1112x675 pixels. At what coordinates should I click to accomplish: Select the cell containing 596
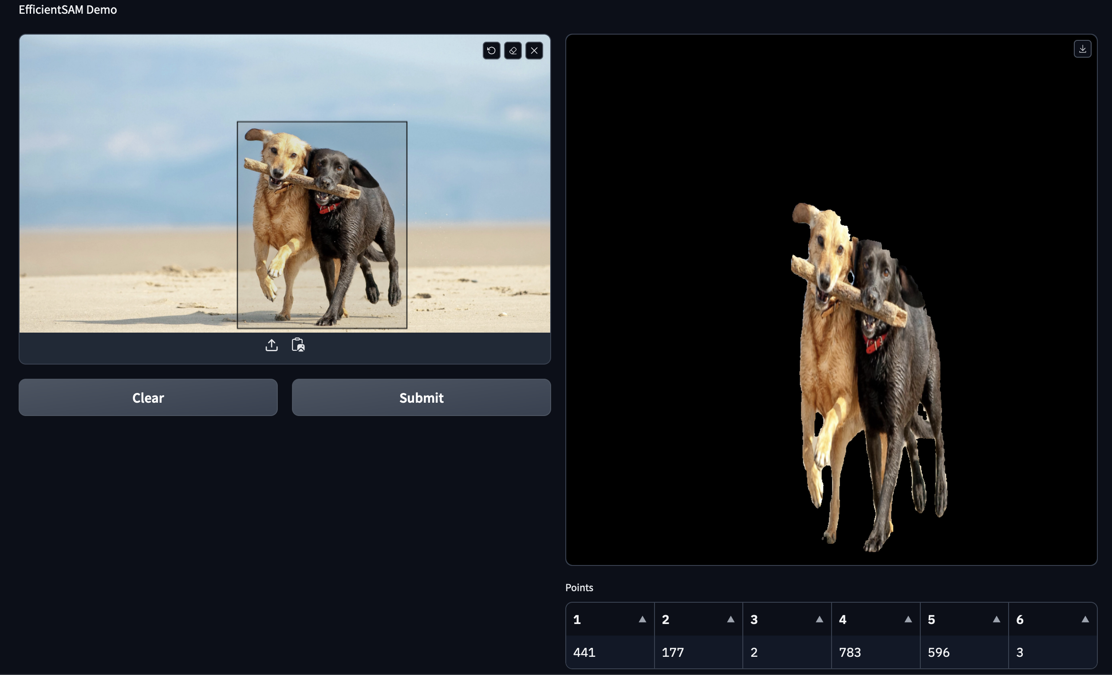click(x=963, y=652)
